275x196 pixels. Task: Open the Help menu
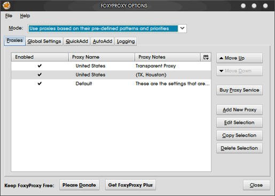tap(25, 15)
